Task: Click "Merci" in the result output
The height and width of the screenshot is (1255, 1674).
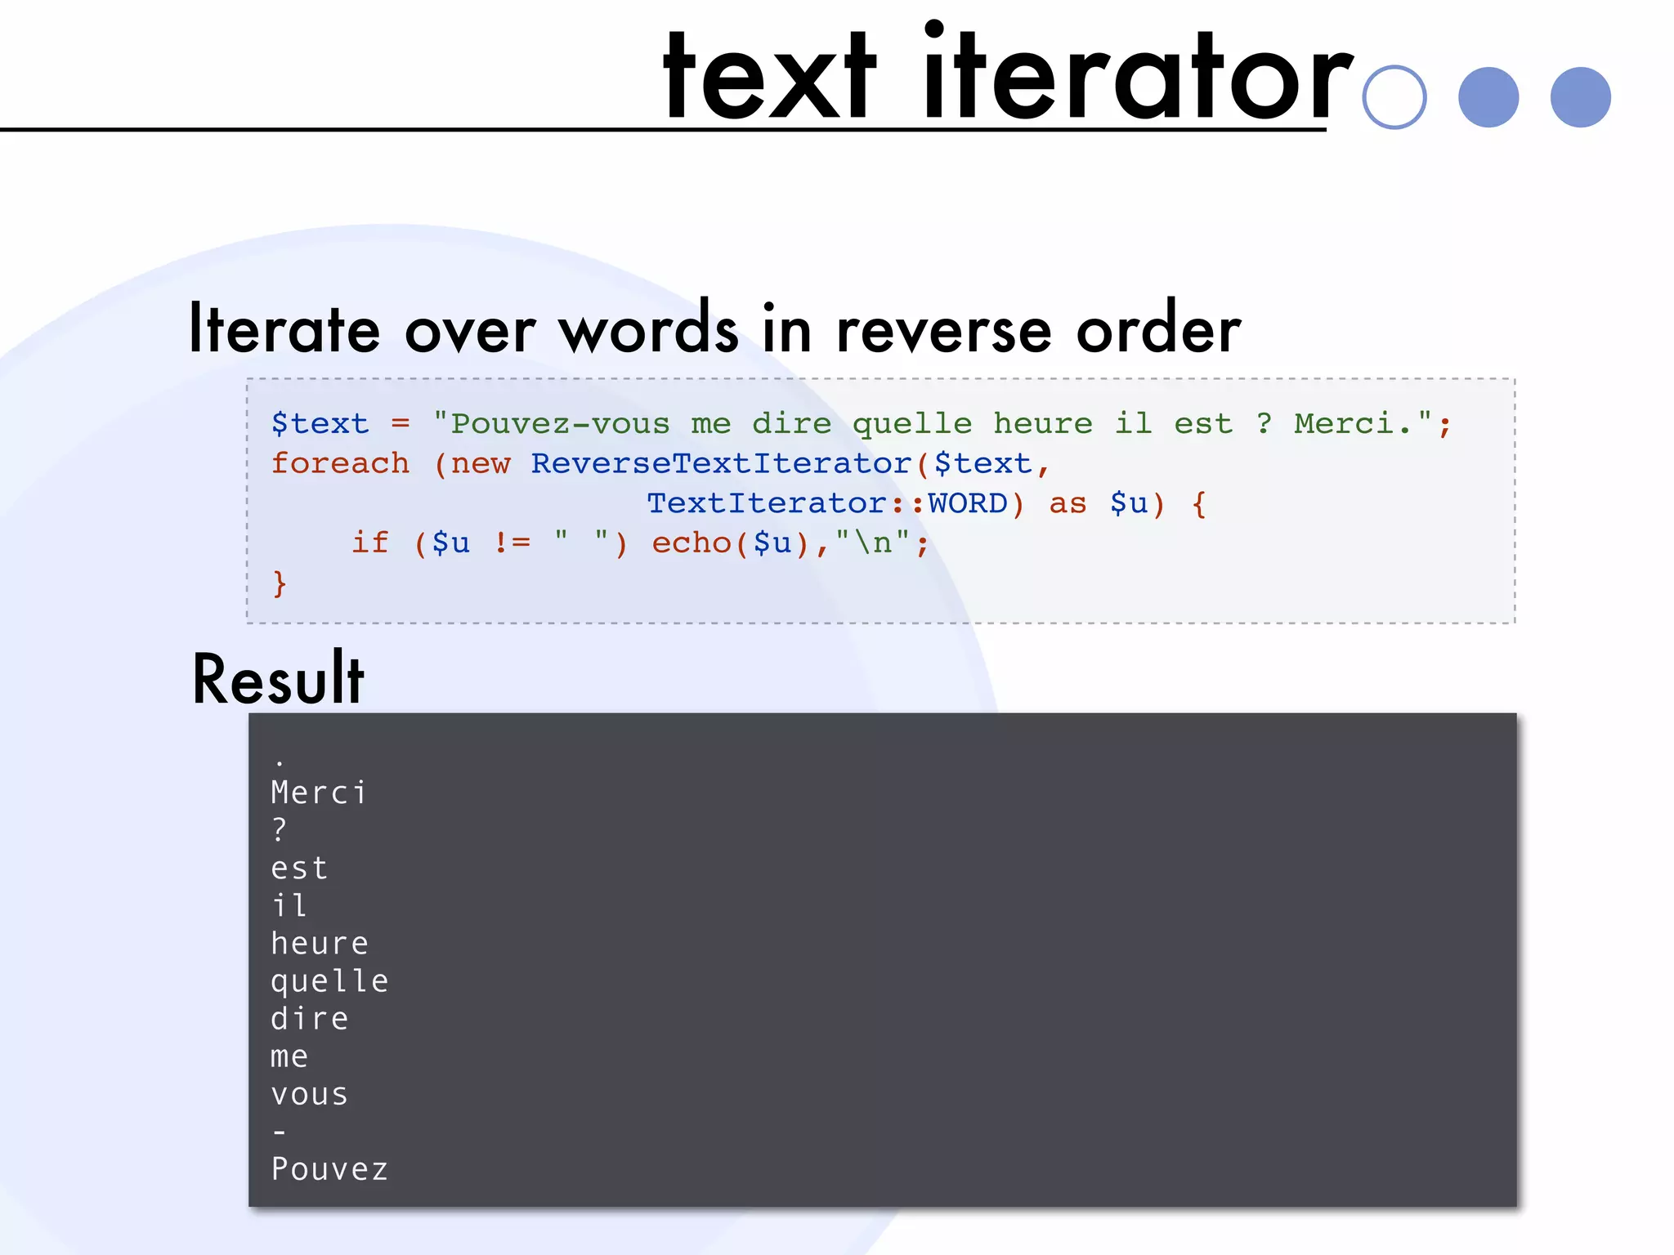Action: (319, 793)
